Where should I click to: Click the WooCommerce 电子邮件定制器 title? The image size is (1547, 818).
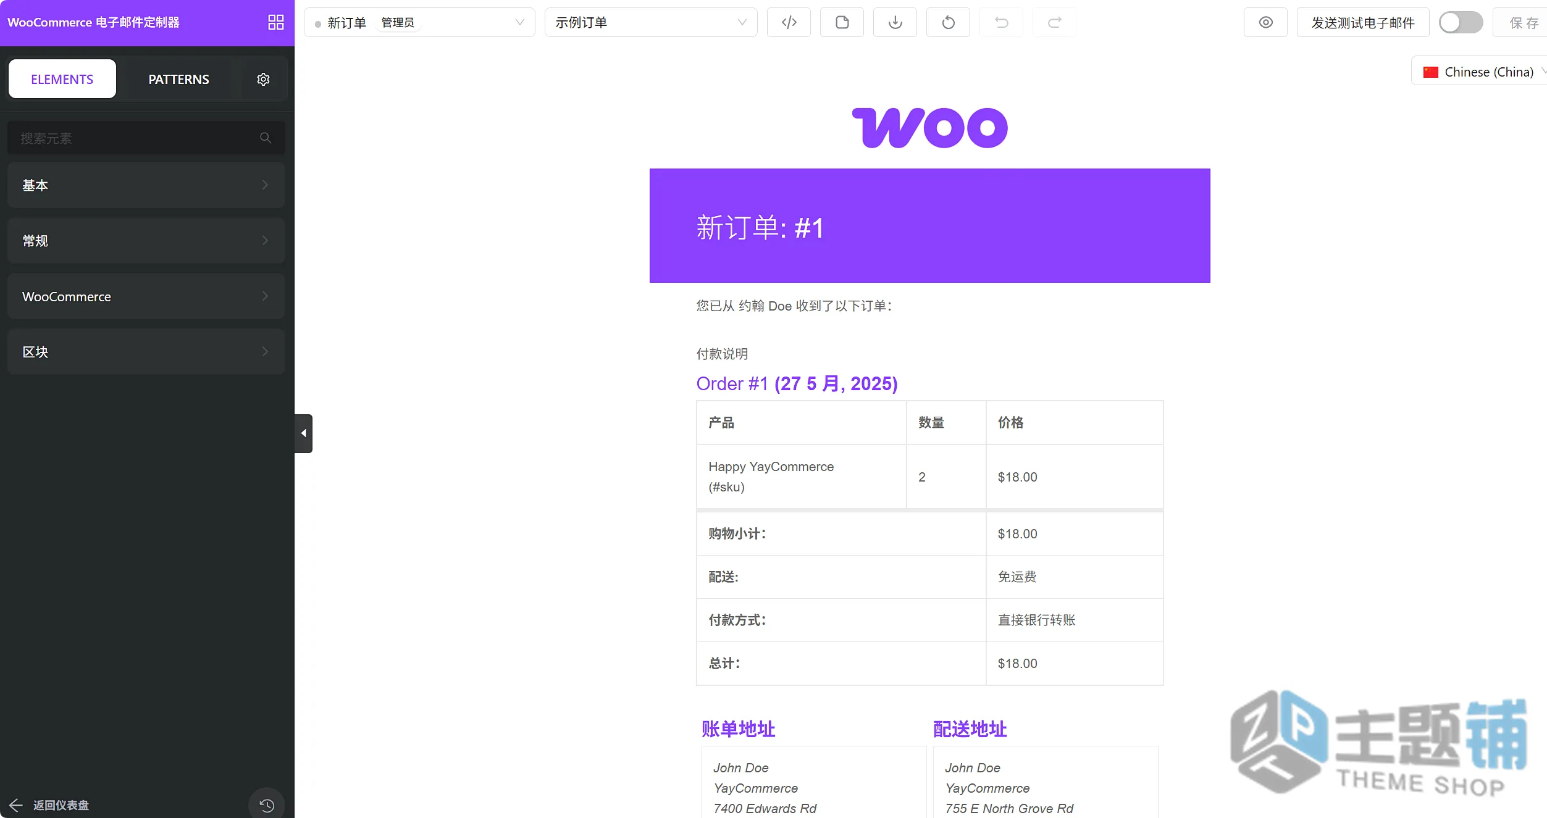93,22
